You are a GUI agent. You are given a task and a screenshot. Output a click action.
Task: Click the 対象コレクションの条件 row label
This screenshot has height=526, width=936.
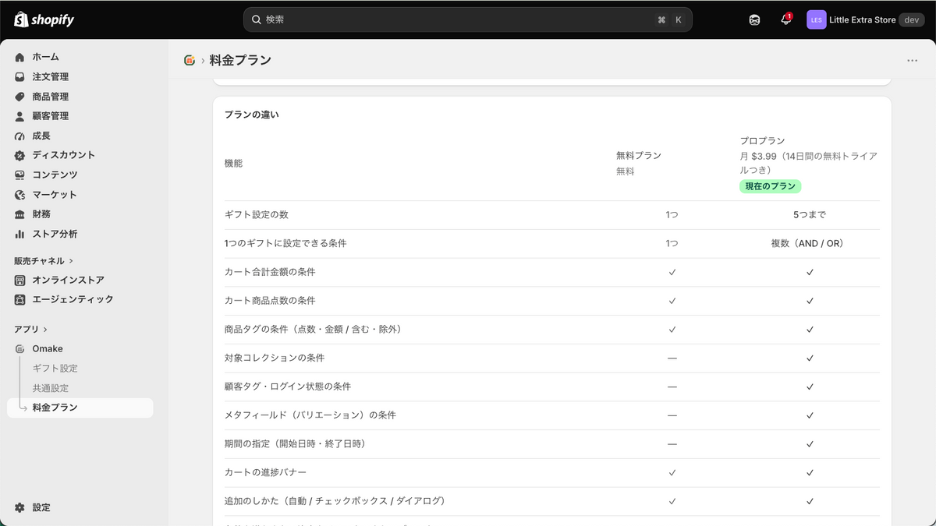(275, 358)
